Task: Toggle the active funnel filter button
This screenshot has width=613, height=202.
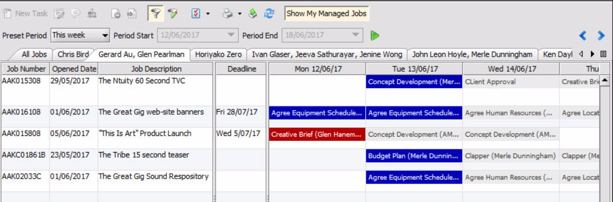Action: coord(156,13)
